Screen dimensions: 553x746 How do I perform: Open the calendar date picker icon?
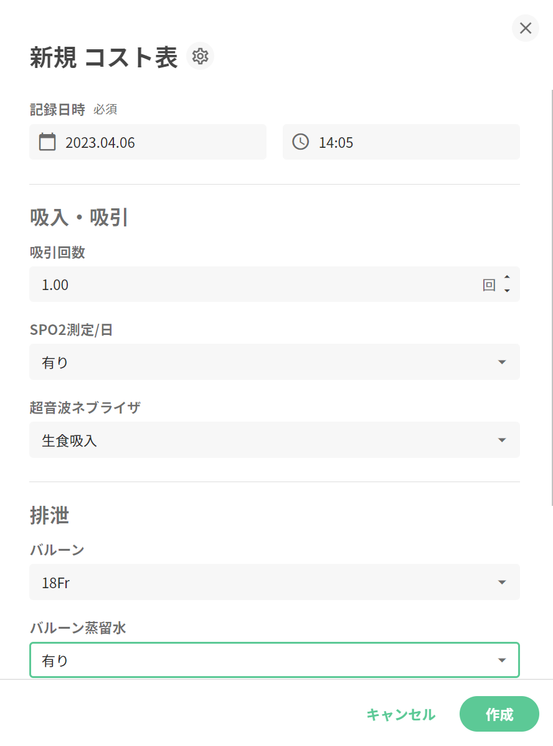[x=47, y=142]
